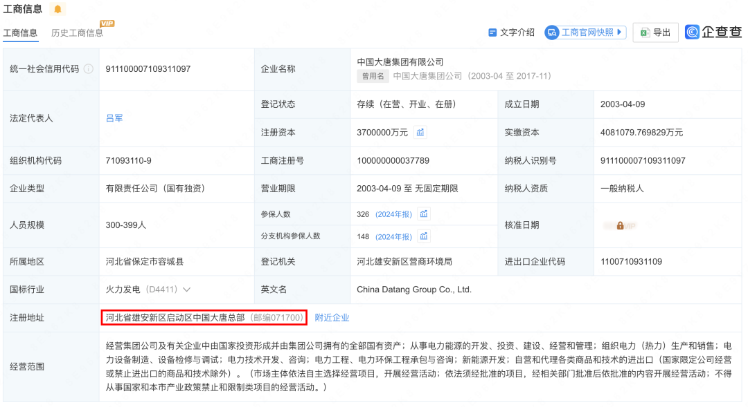Open the 工商官网快照 button
The image size is (748, 407).
(x=585, y=32)
